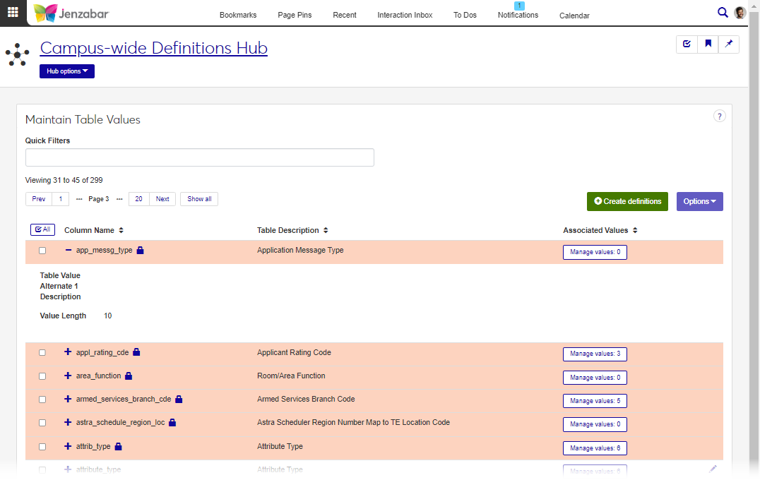This screenshot has width=760, height=480.
Task: Open the Hub options dropdown
Action: [x=67, y=71]
